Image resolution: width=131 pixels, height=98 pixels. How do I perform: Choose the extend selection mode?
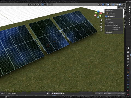click(x=108, y=16)
